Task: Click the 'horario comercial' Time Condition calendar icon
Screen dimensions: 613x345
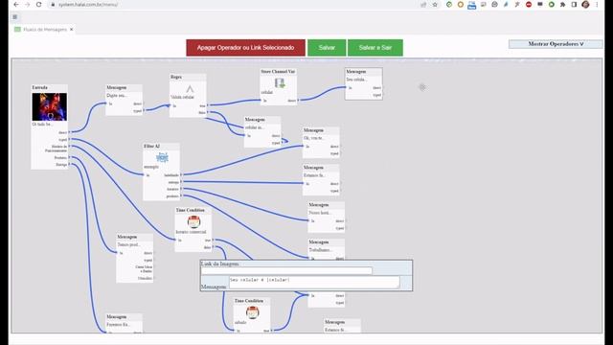Action: [x=193, y=221]
